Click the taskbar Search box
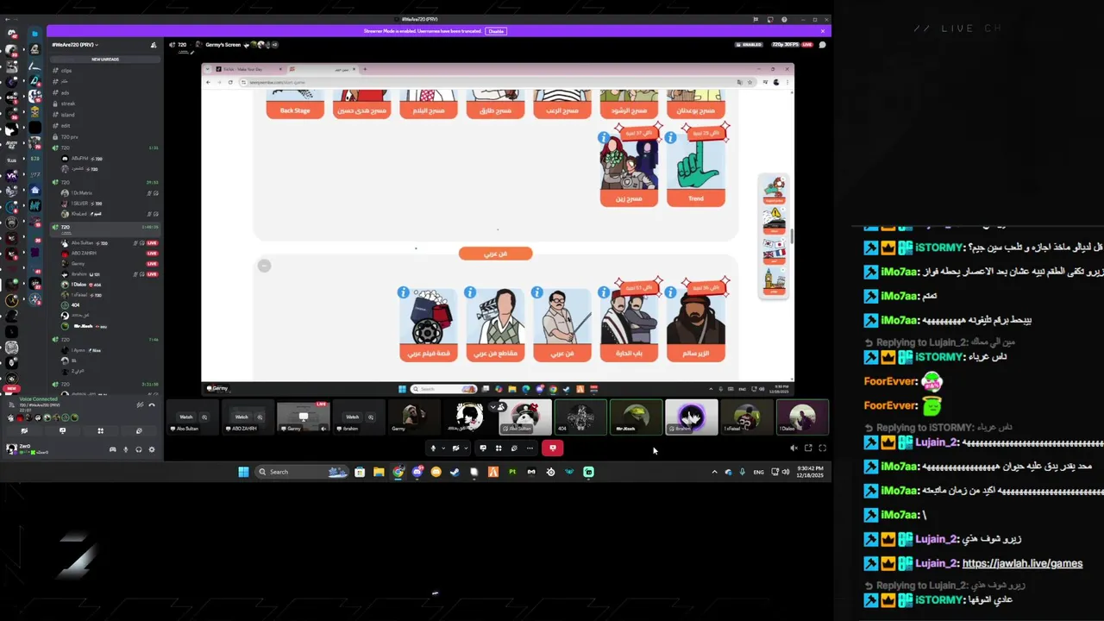The image size is (1104, 621). point(301,472)
